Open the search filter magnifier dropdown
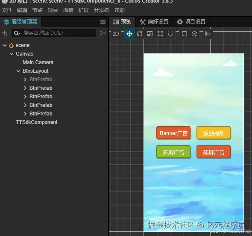252x236 pixels. tap(17, 33)
